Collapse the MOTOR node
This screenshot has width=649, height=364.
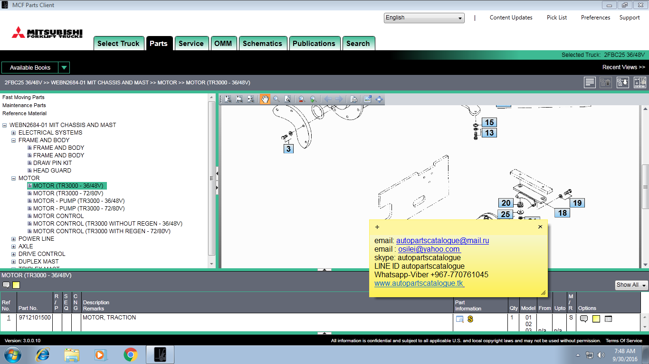pos(14,178)
